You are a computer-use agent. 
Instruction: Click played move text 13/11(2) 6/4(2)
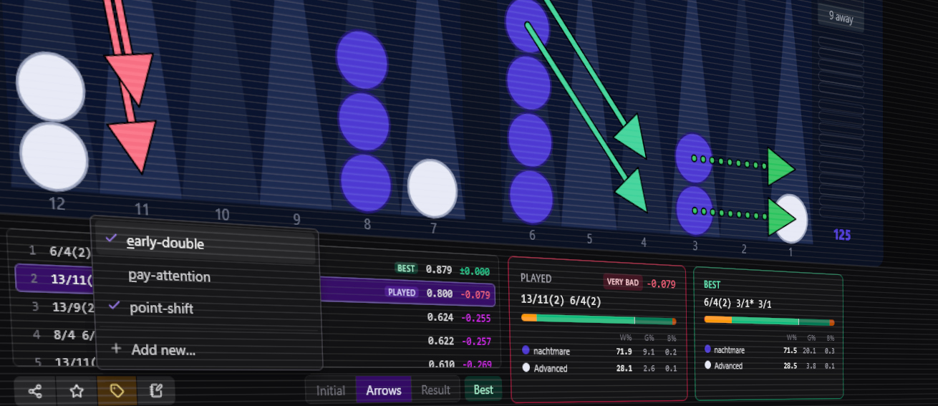point(561,301)
